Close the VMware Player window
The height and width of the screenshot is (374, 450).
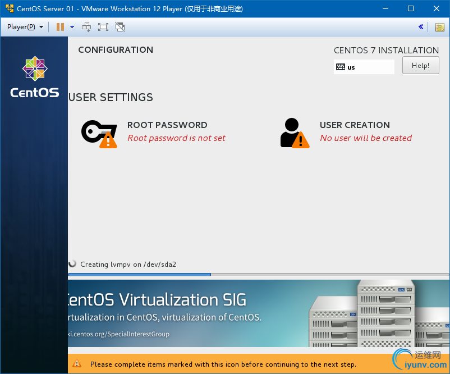(x=436, y=8)
